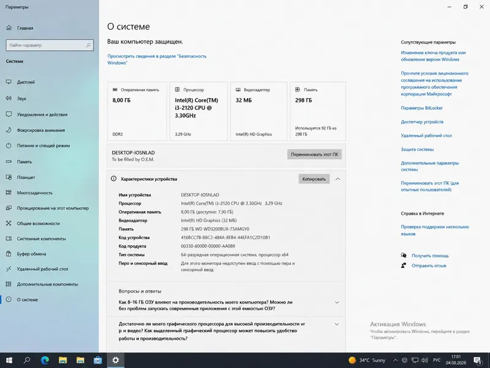Open the Дисплей settings icon
This screenshot has width=490, height=368.
click(9, 82)
